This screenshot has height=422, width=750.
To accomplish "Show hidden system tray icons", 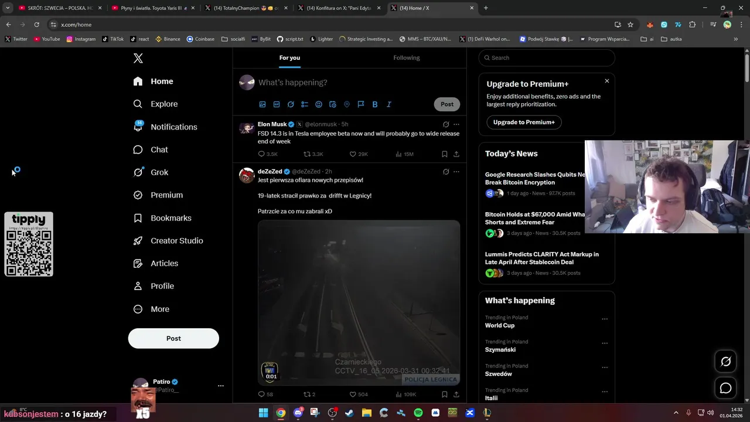I will click(x=676, y=413).
